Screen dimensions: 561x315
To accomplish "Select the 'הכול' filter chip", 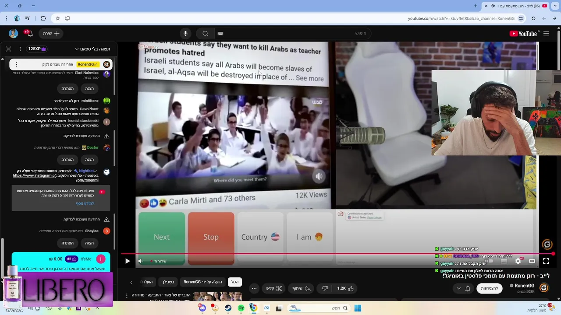I will coord(235,282).
